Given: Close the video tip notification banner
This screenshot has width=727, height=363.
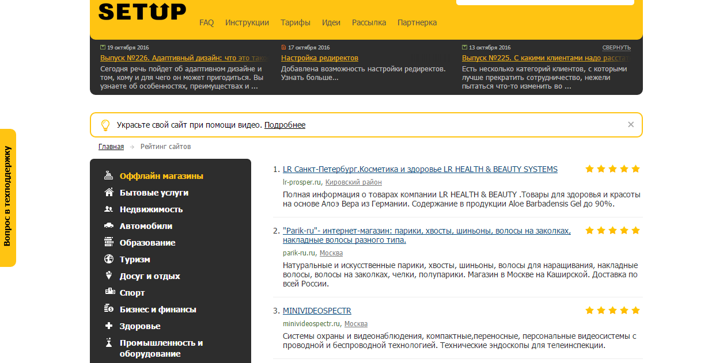Looking at the screenshot, I should pos(631,124).
